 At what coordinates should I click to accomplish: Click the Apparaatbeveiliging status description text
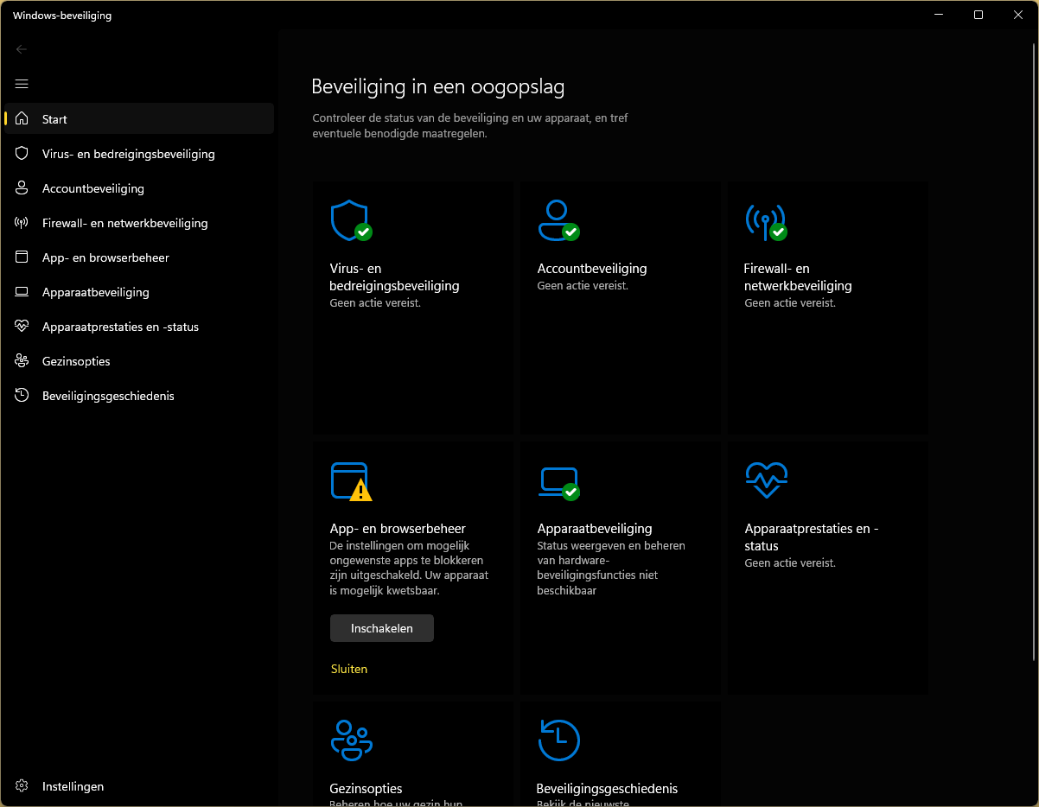point(611,569)
